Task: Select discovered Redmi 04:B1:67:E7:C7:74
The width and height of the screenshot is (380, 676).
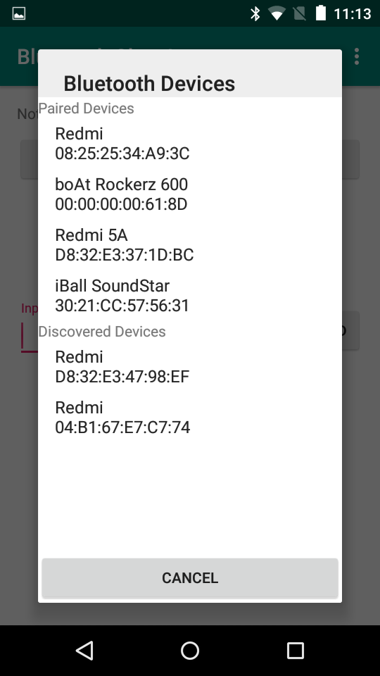Action: pos(190,418)
